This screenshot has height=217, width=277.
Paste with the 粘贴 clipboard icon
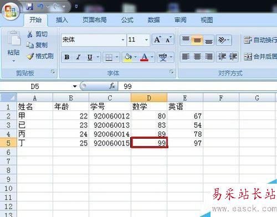click(x=13, y=38)
